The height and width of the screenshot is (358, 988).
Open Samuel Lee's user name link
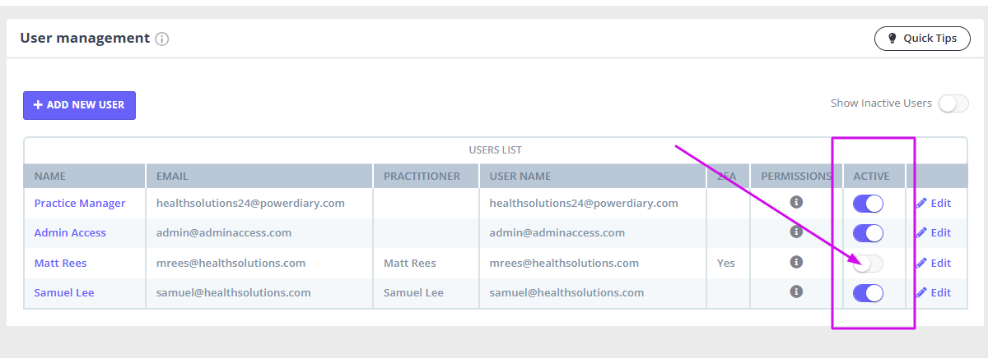(x=64, y=292)
